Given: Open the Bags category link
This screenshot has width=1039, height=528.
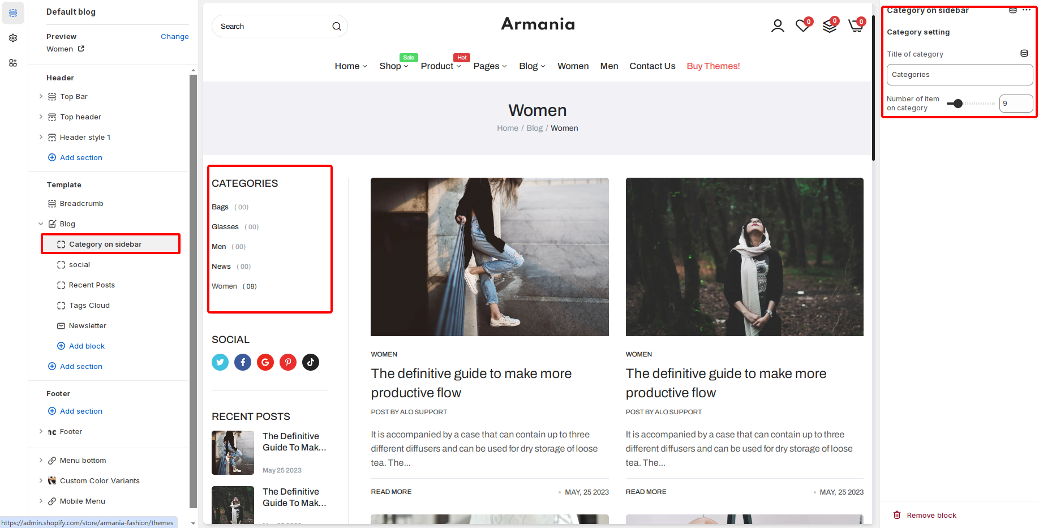Looking at the screenshot, I should tap(220, 207).
